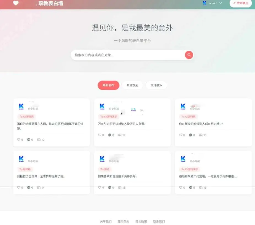The height and width of the screenshot is (225, 255).
Task: Click the white heart logo in header
Action: point(16,3)
